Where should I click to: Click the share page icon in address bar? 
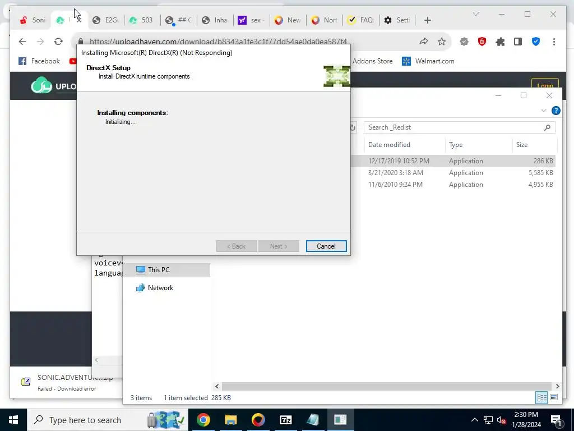tap(424, 42)
